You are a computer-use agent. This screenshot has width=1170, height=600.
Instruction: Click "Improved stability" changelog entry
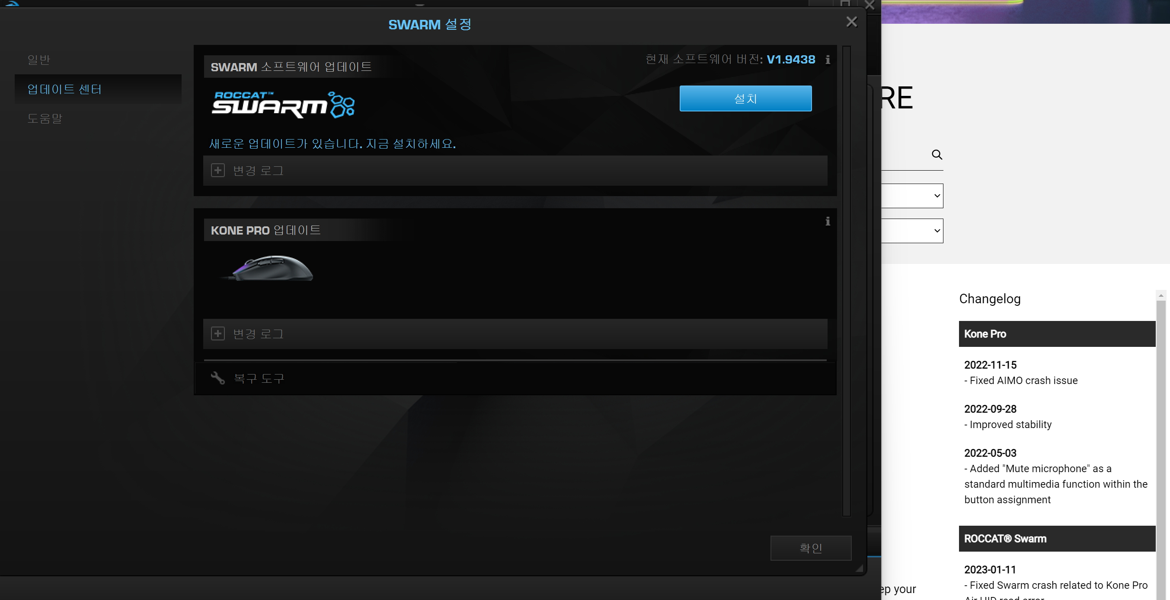tap(1008, 424)
